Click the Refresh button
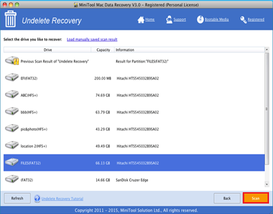The width and height of the screenshot is (273, 214). [x=17, y=198]
